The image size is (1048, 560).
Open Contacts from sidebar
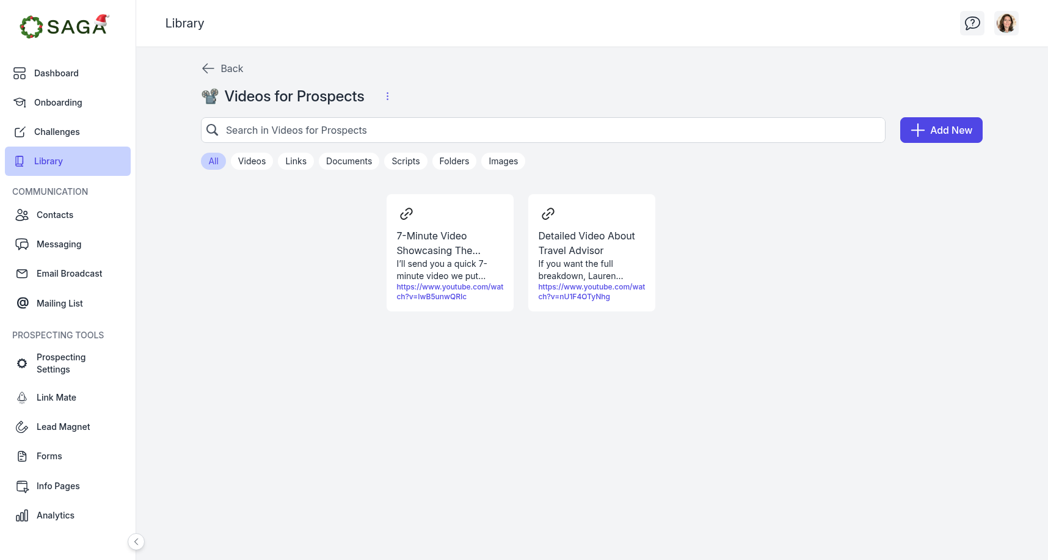click(x=54, y=215)
